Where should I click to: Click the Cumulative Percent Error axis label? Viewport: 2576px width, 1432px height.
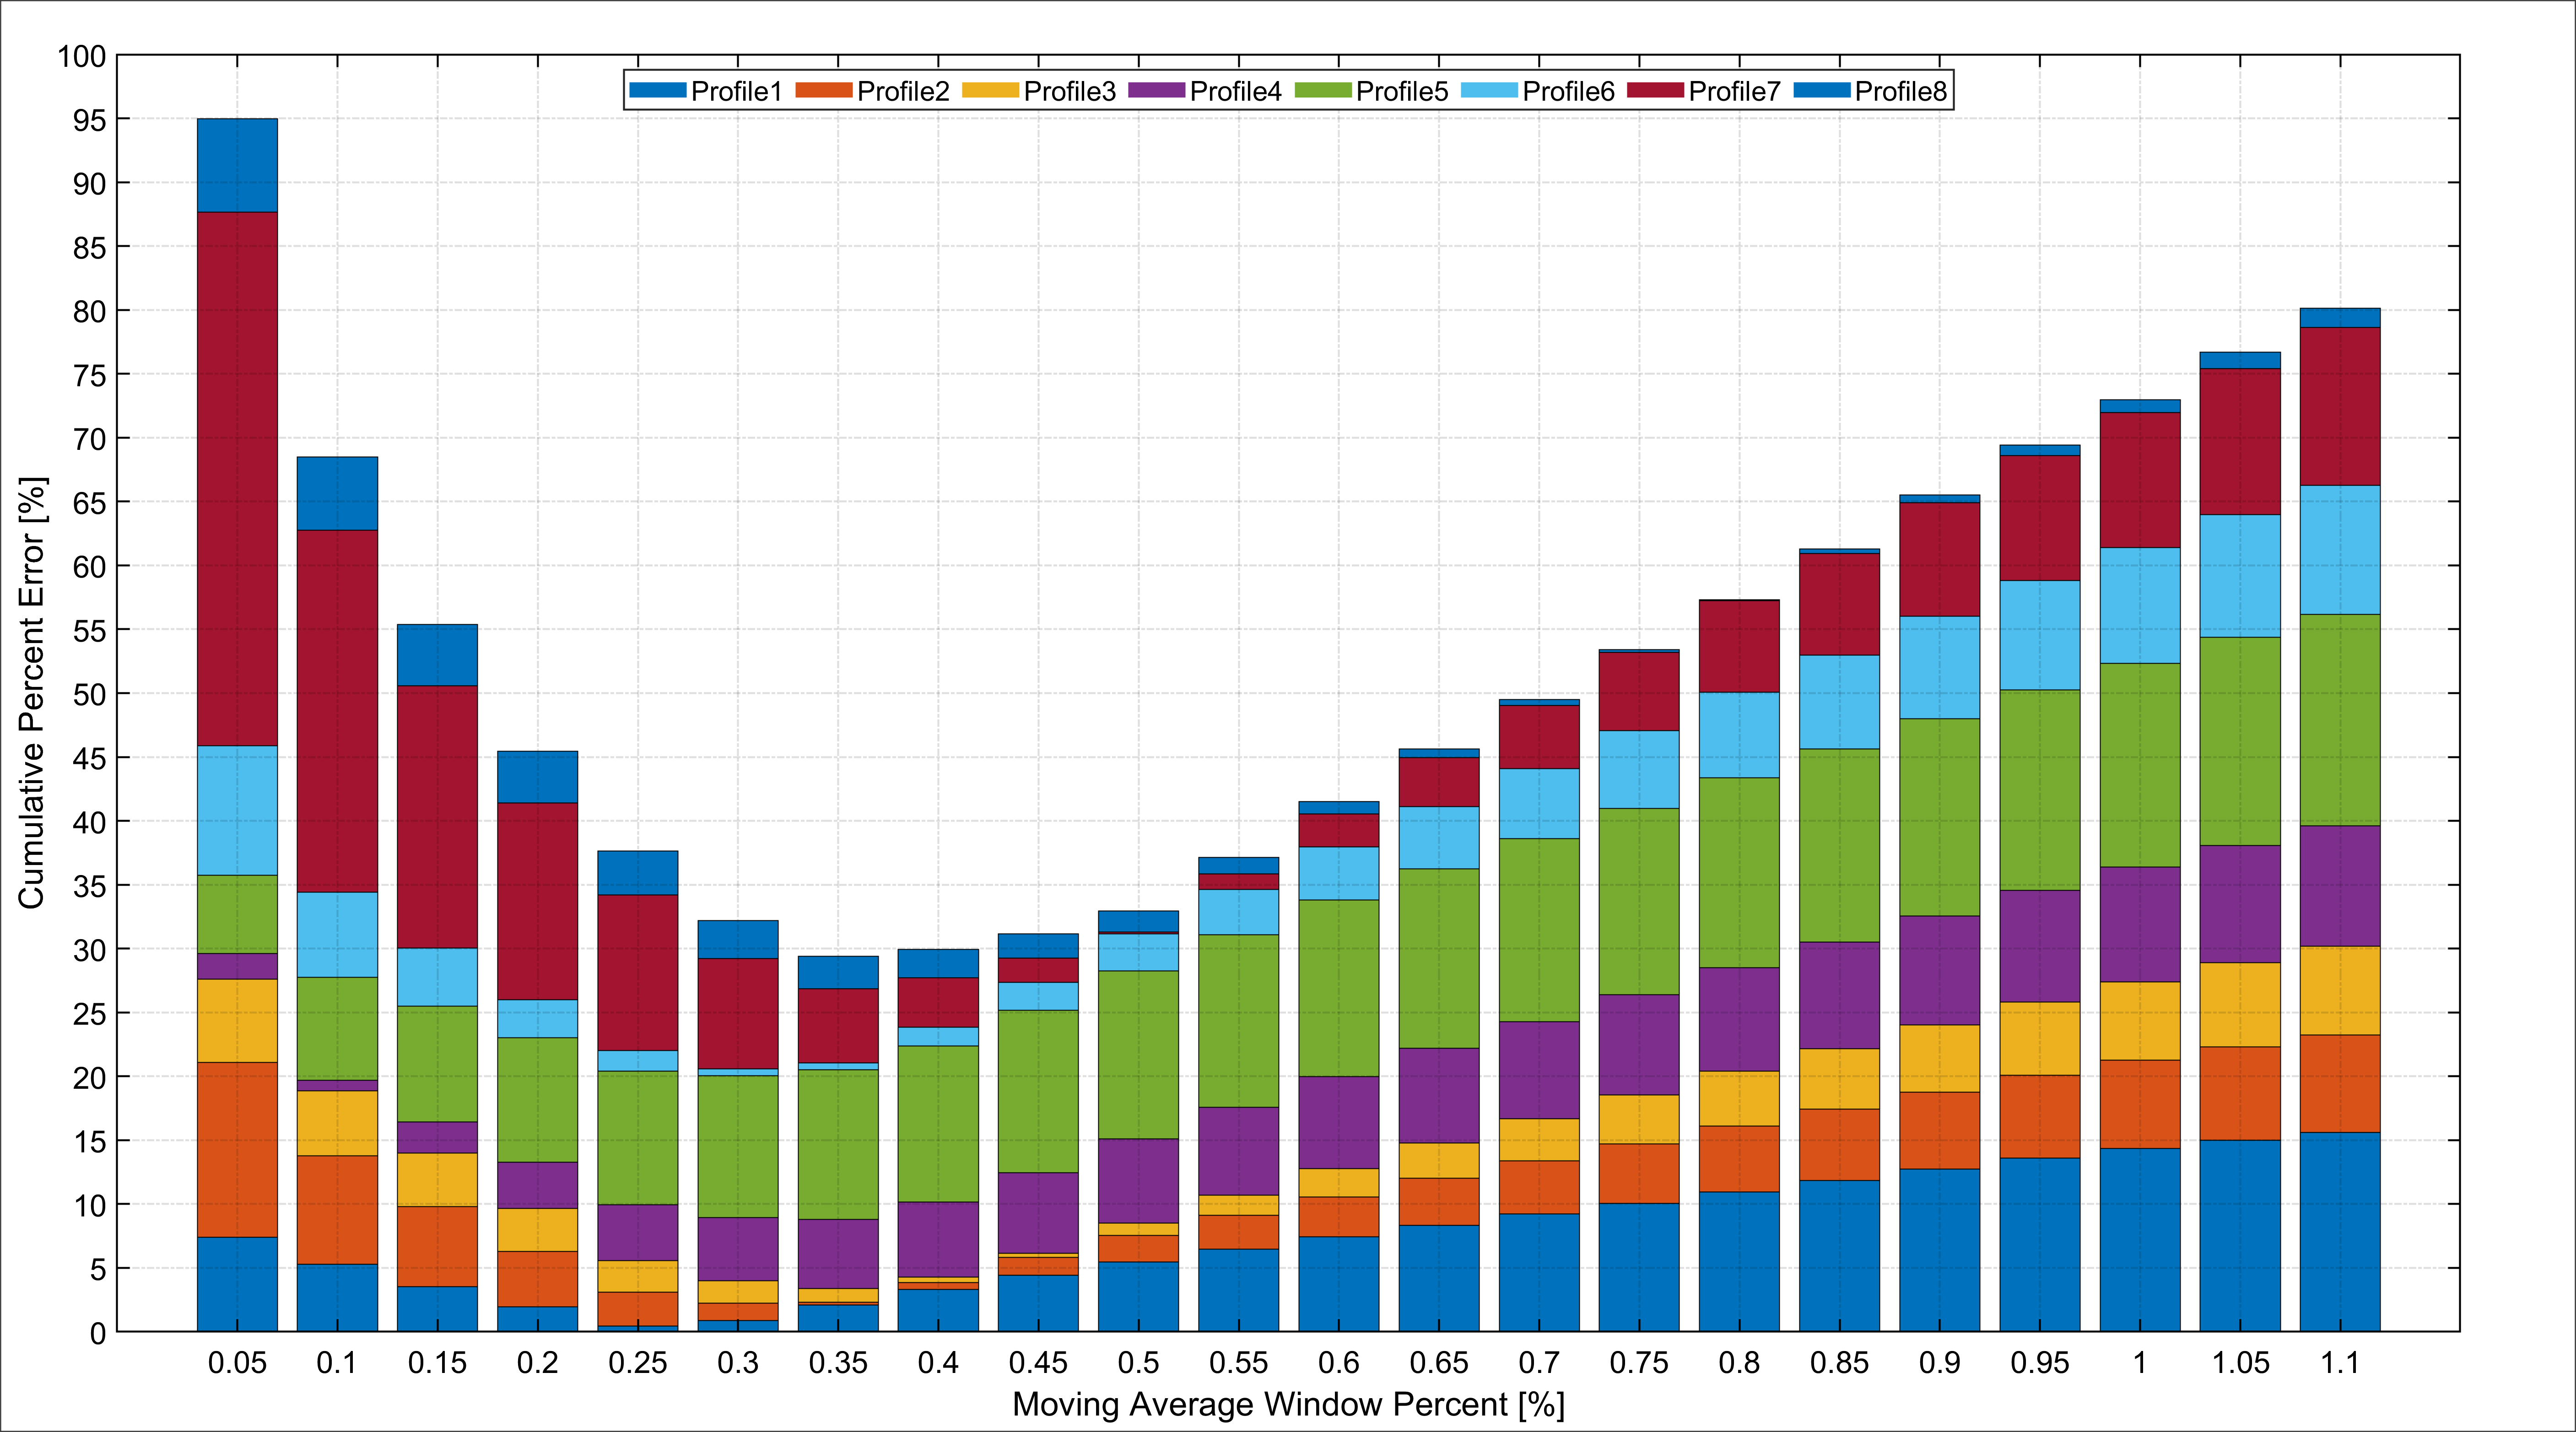tap(31, 692)
